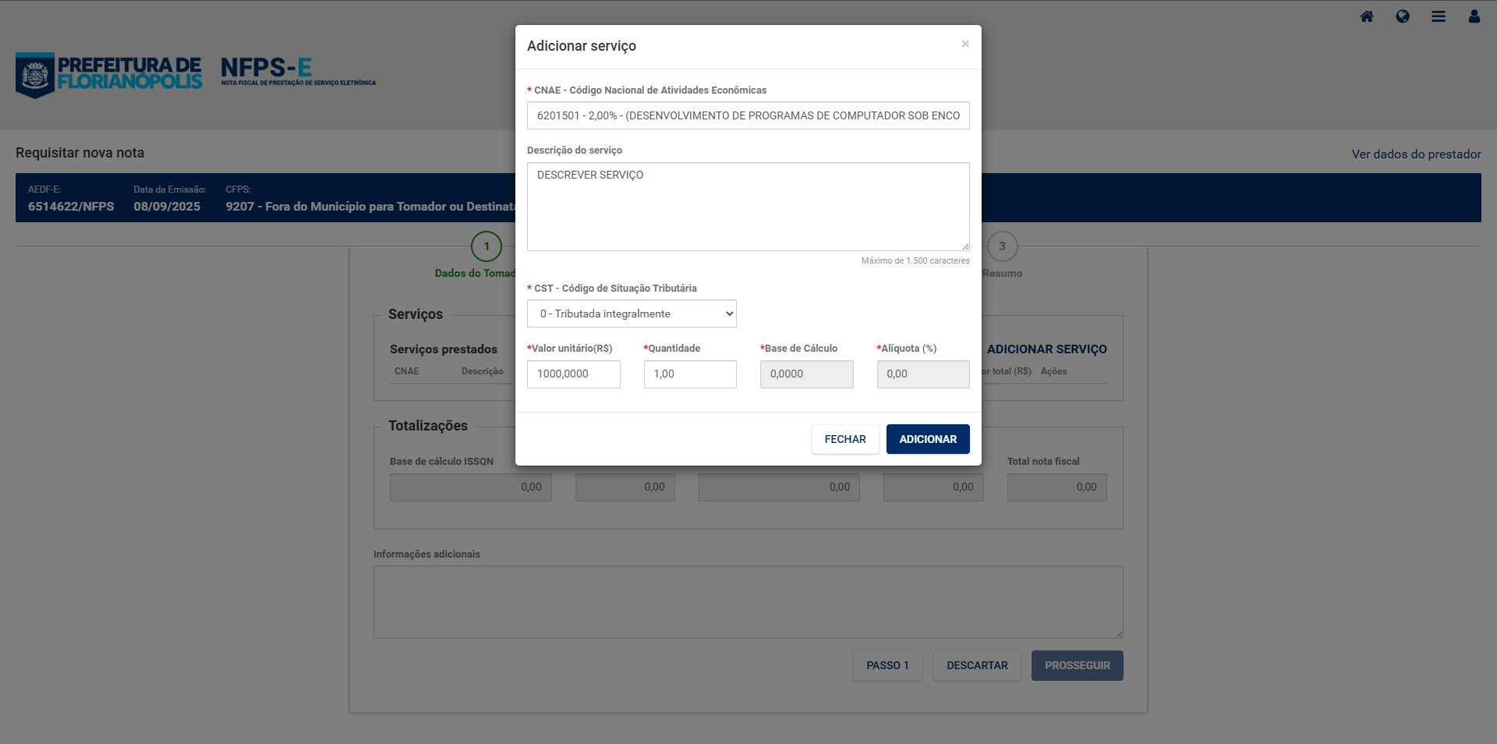
Task: Click the Prefeitura de Florianópolis logo
Action: (109, 75)
